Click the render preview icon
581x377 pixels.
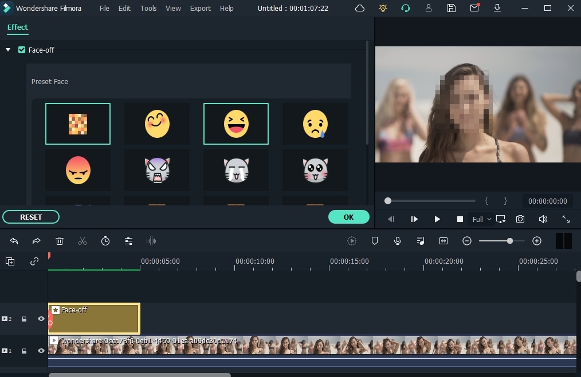pos(352,241)
